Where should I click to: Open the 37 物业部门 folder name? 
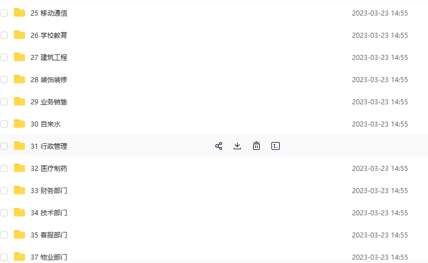tap(49, 257)
